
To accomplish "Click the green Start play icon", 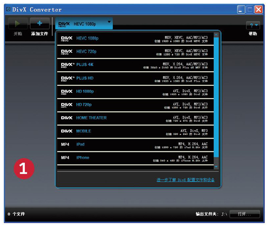I will tap(17, 23).
